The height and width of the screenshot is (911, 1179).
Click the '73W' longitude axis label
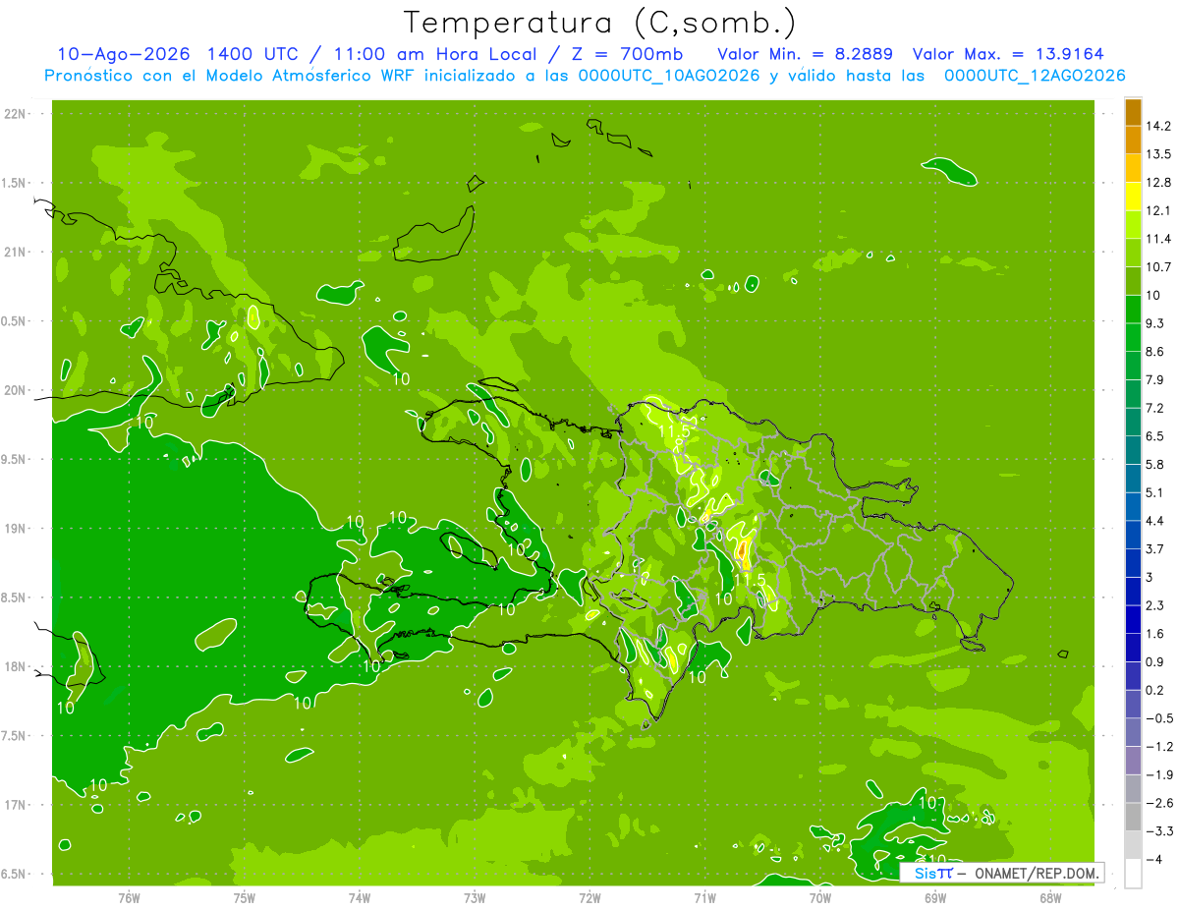(475, 898)
